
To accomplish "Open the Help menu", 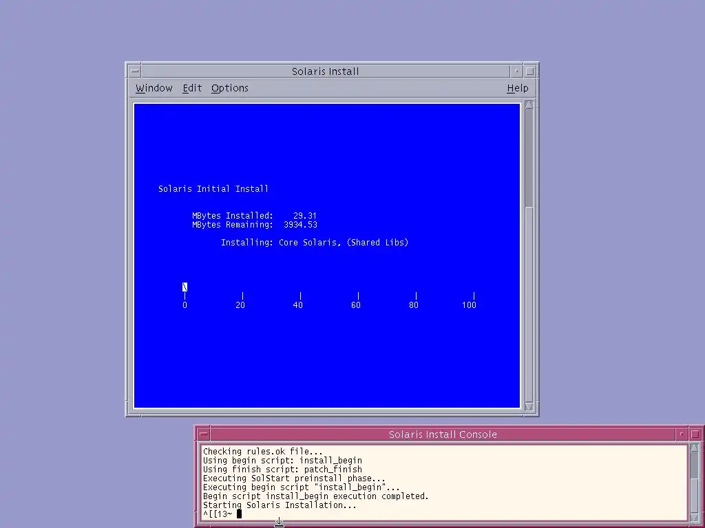I will pyautogui.click(x=518, y=88).
